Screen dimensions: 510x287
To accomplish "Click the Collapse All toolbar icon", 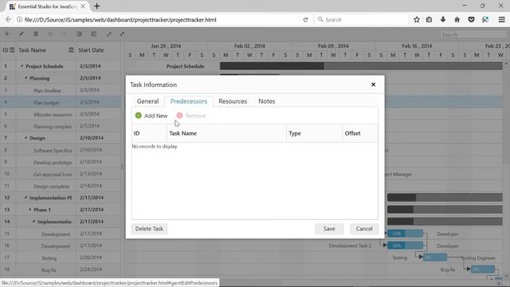I will (x=122, y=33).
